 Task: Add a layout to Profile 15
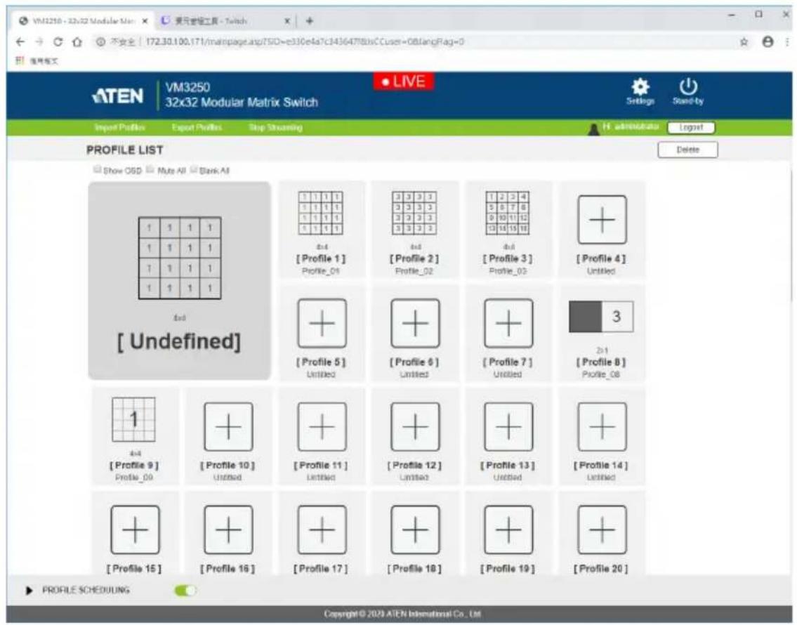click(135, 530)
